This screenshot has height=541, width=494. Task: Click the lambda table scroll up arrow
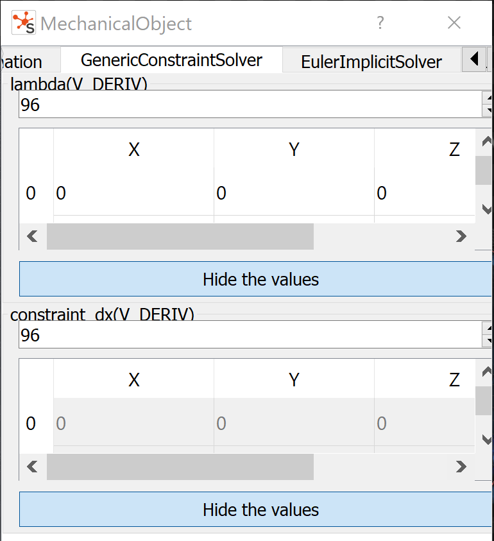[486, 141]
